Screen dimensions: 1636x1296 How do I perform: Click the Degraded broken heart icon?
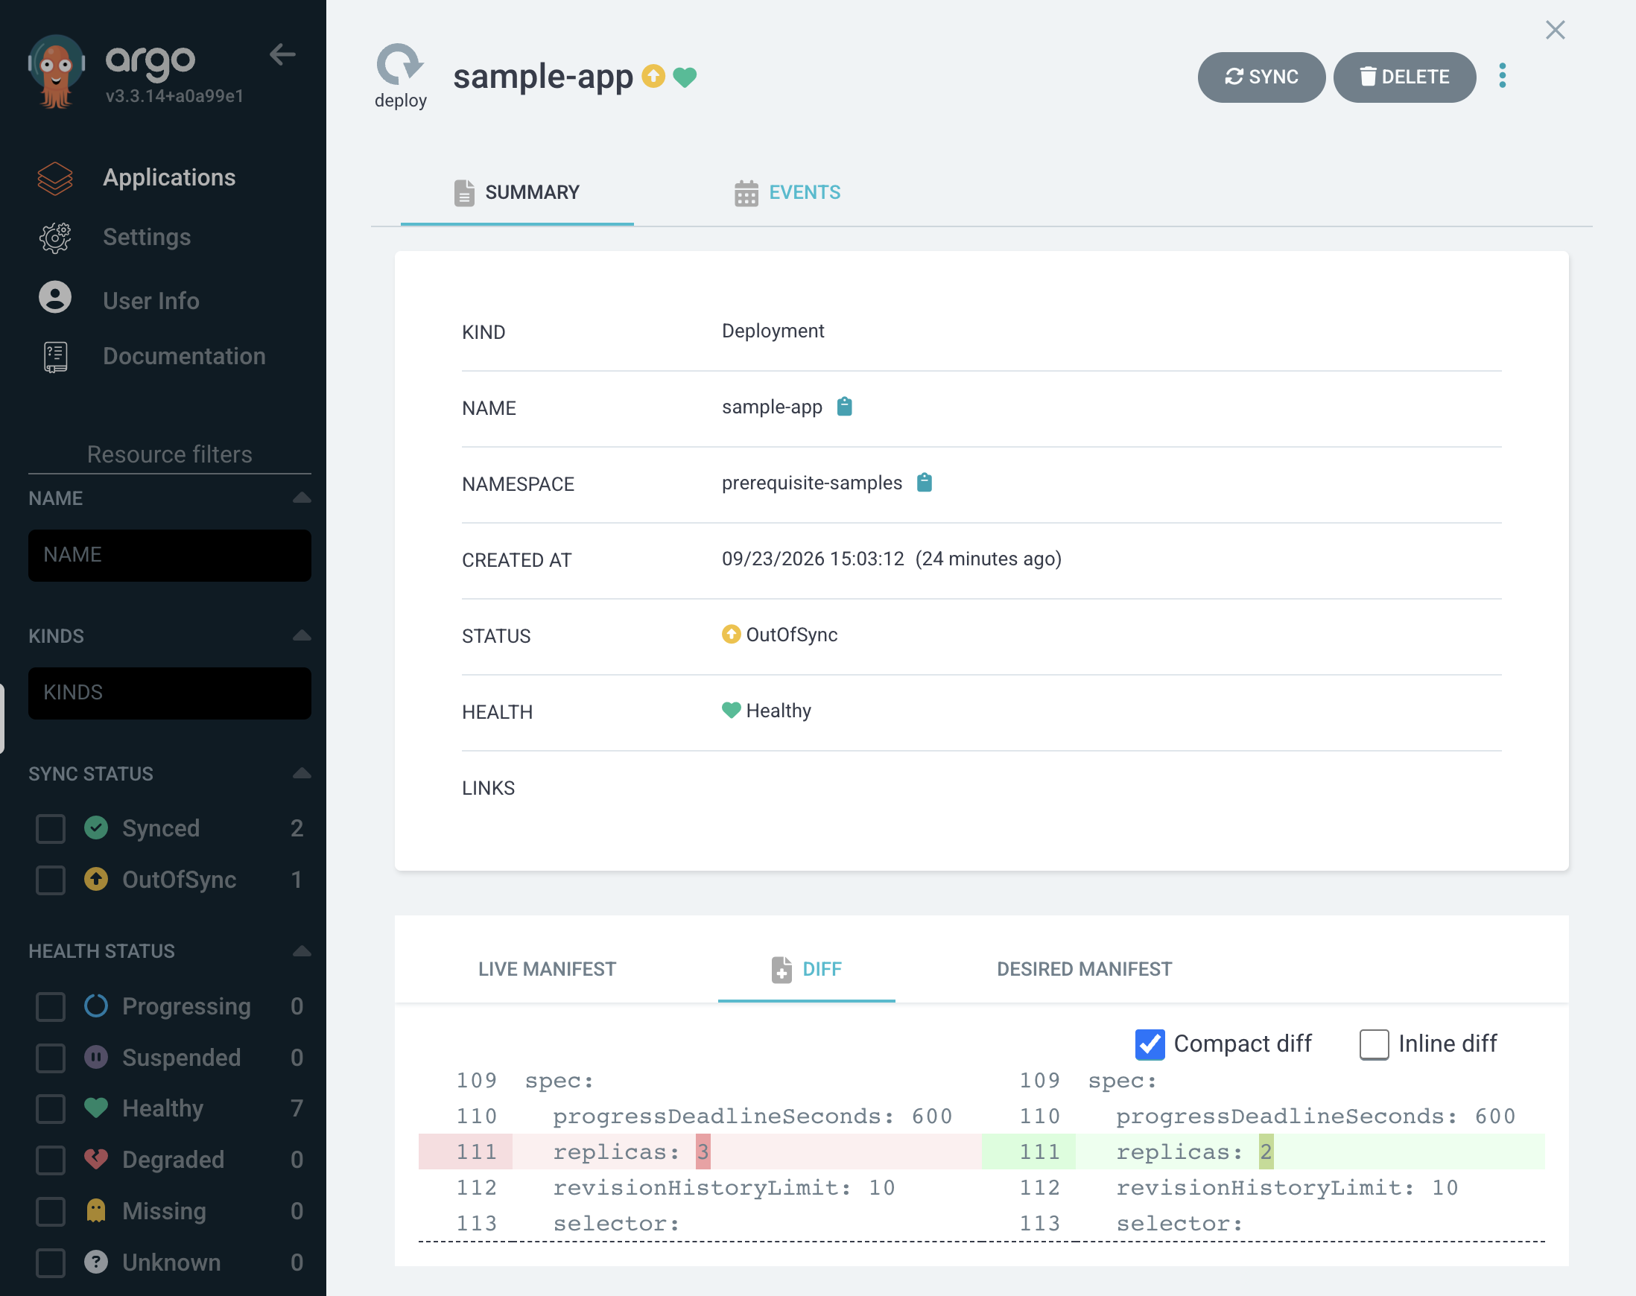pyautogui.click(x=95, y=1159)
